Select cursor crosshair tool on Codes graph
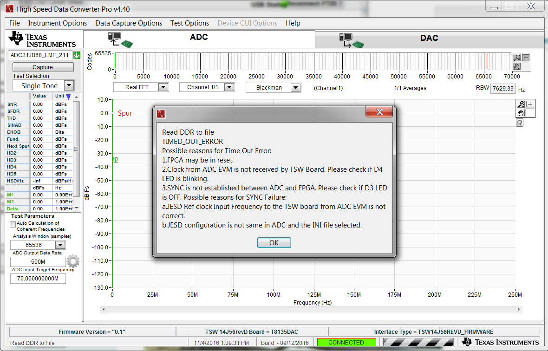This screenshot has width=548, height=351. coord(526,58)
